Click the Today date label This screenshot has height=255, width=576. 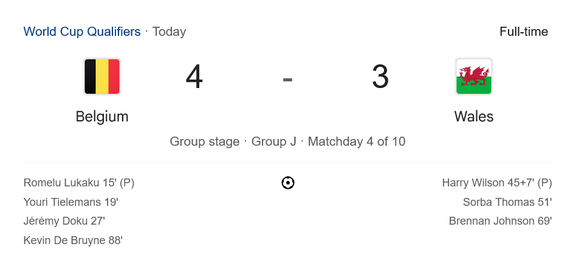pyautogui.click(x=169, y=32)
